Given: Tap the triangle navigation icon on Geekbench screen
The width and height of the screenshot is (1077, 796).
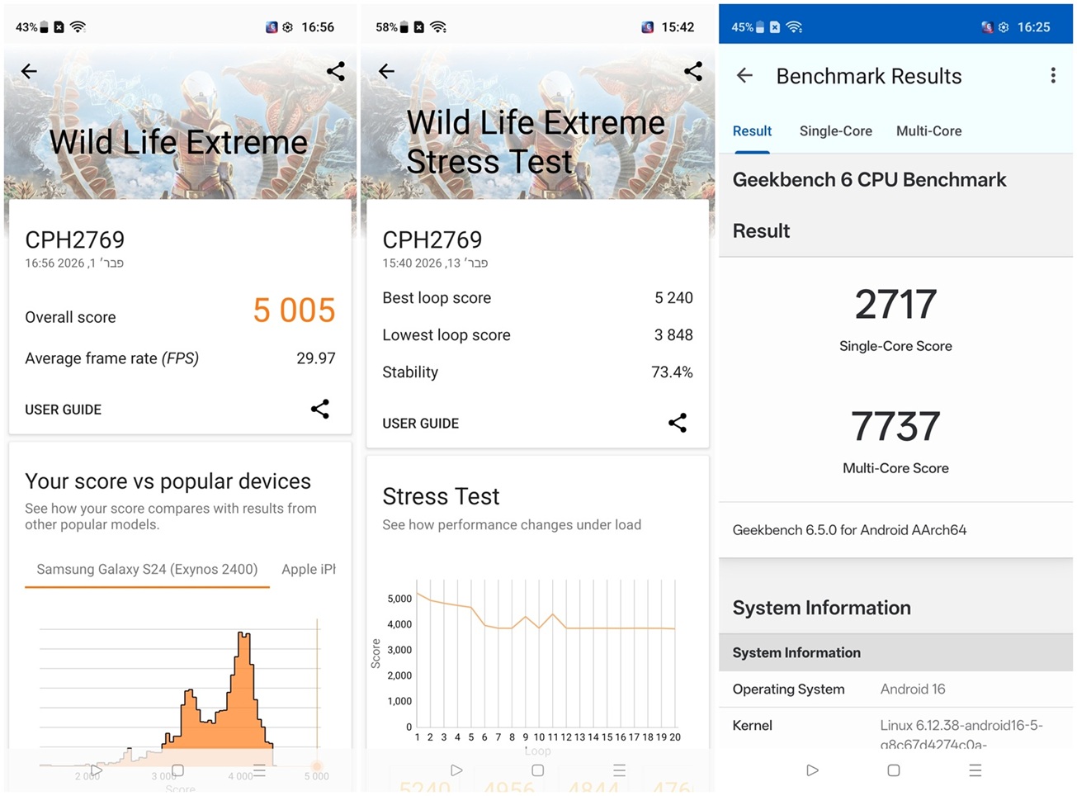Looking at the screenshot, I should pyautogui.click(x=812, y=770).
